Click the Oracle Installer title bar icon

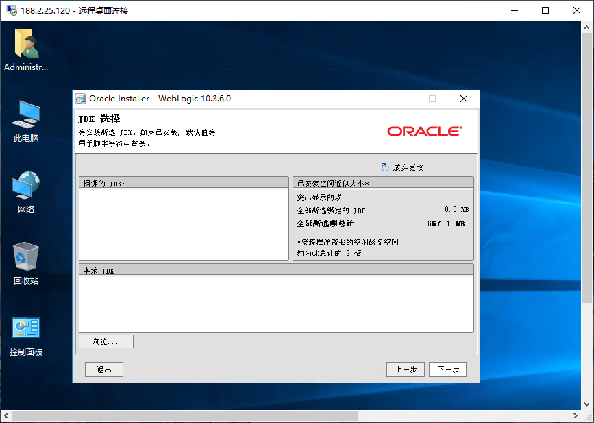click(x=80, y=99)
